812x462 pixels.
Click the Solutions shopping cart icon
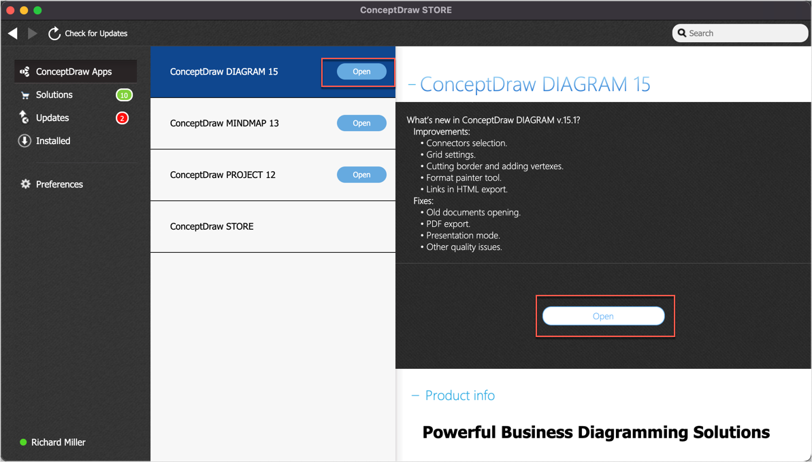pyautogui.click(x=25, y=95)
